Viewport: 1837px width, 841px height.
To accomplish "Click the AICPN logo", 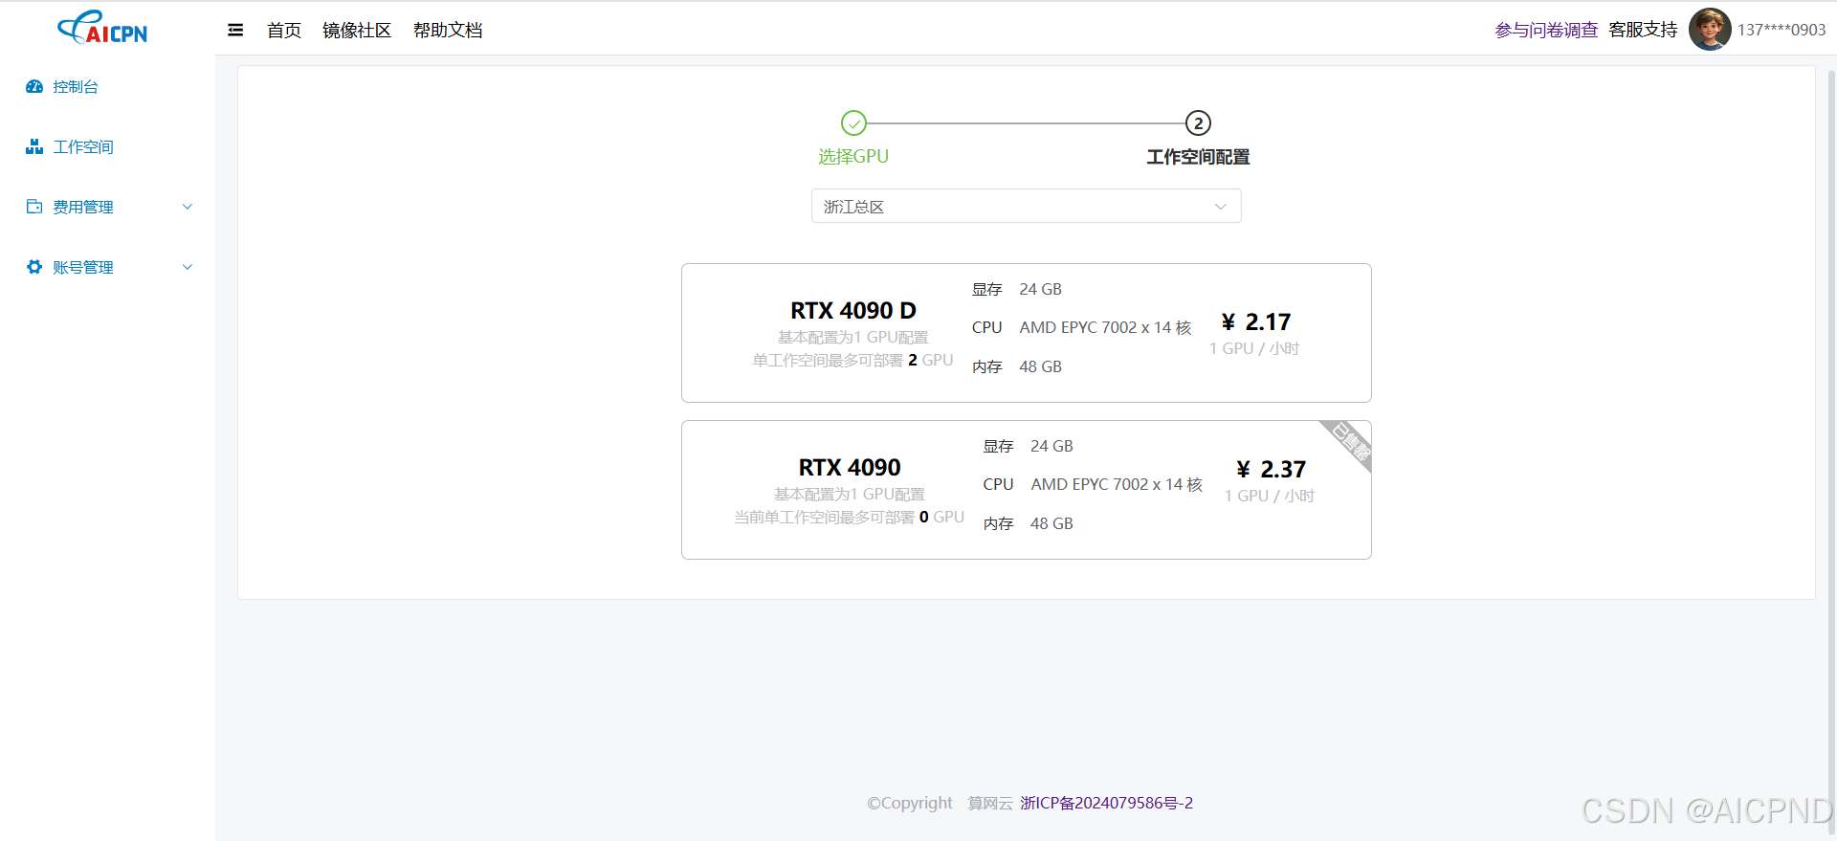I will click(102, 28).
